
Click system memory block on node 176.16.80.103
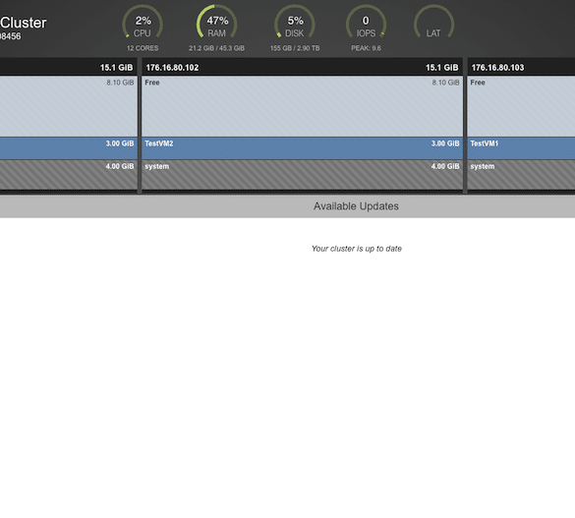tap(521, 175)
